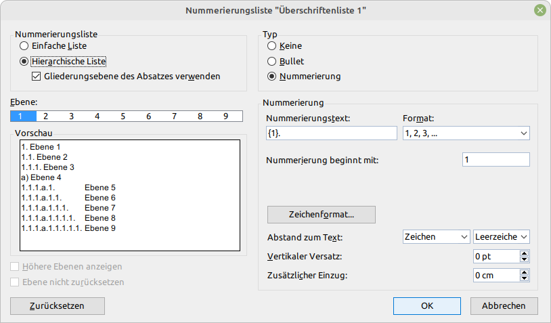Open the Zeichenformat dialog
Image resolution: width=551 pixels, height=323 pixels.
tap(322, 215)
